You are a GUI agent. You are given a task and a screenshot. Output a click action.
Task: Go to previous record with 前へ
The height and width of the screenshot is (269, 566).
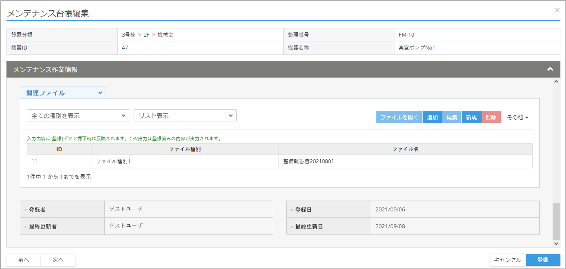click(24, 260)
